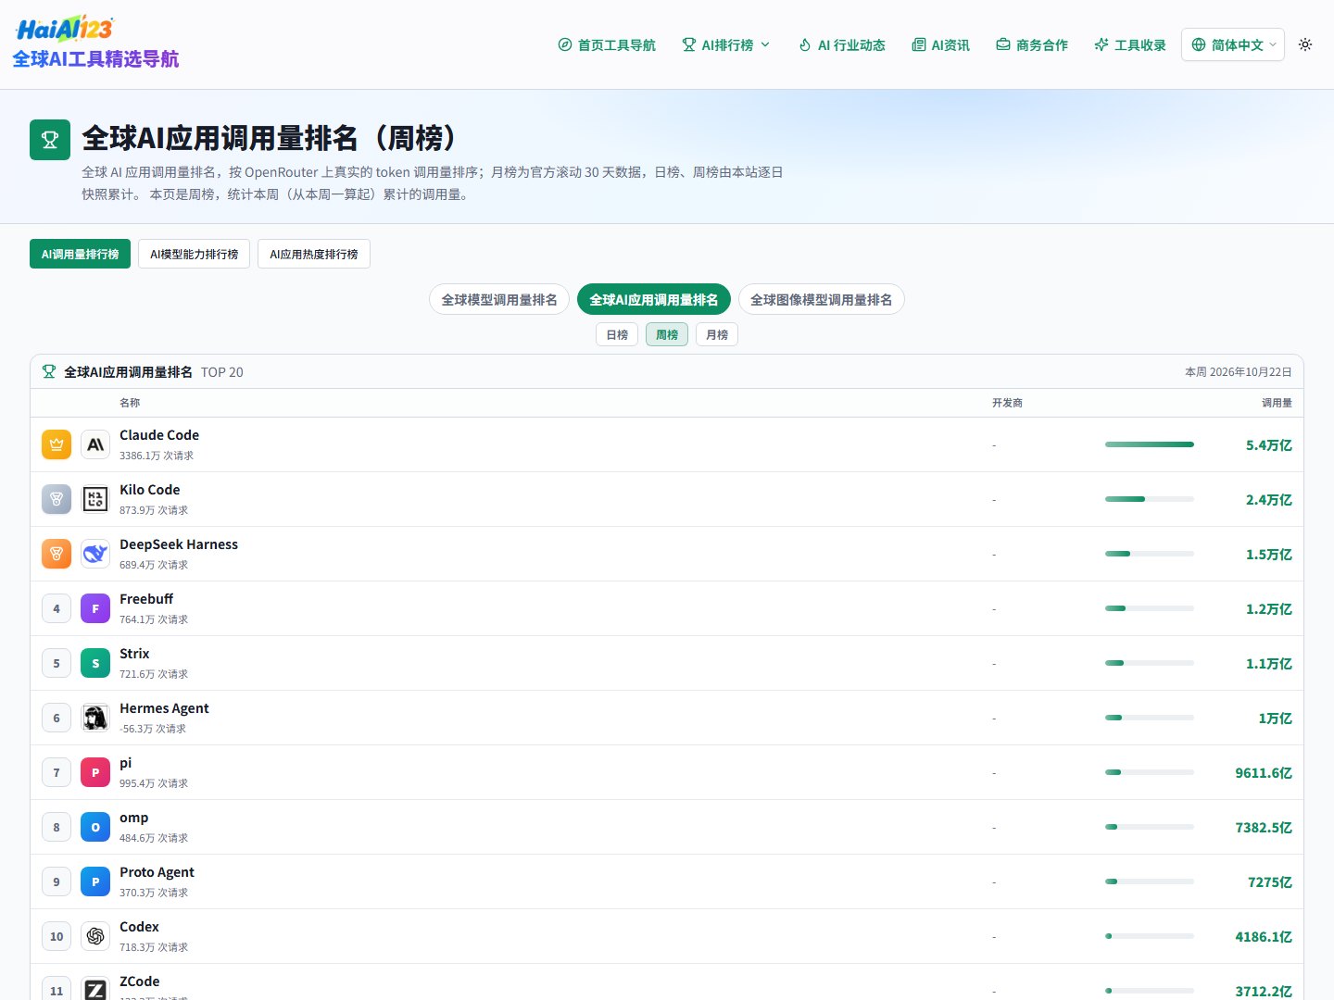Click the green trophy icon beside page title
1334x1000 pixels.
point(50,140)
